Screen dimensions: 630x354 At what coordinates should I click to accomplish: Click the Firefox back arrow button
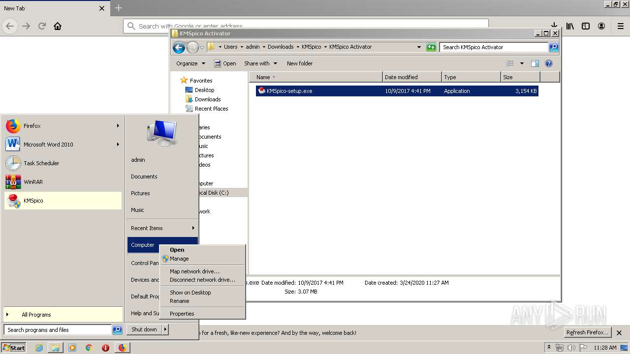10,26
